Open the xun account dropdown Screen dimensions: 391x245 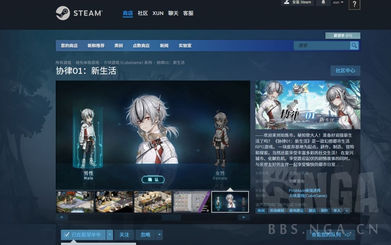[x=338, y=2]
